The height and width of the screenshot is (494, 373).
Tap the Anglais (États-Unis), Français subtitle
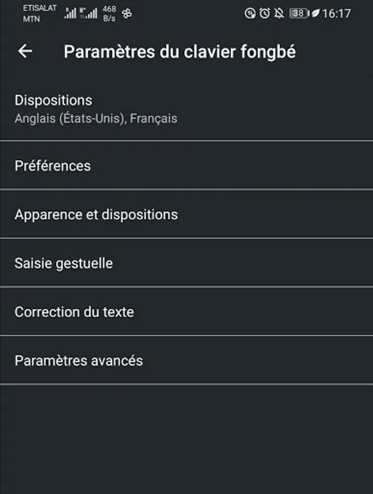point(96,118)
